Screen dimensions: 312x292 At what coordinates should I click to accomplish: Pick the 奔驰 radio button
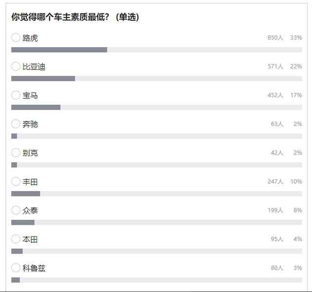[16, 124]
